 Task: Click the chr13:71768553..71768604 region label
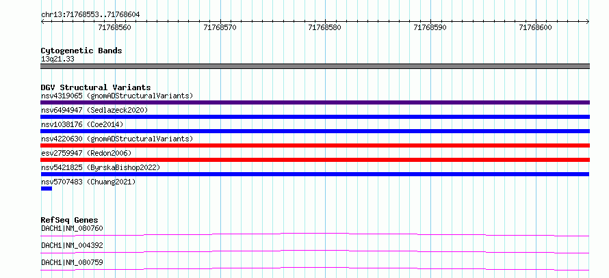(90, 15)
